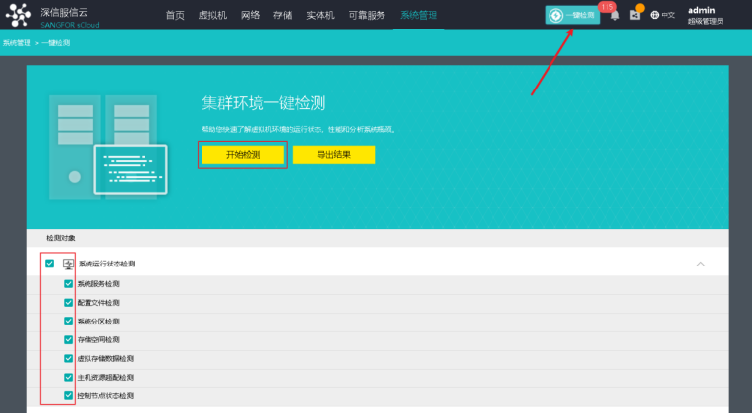
Task: Click the 一键检测 shortcut in top bar
Action: (x=572, y=15)
